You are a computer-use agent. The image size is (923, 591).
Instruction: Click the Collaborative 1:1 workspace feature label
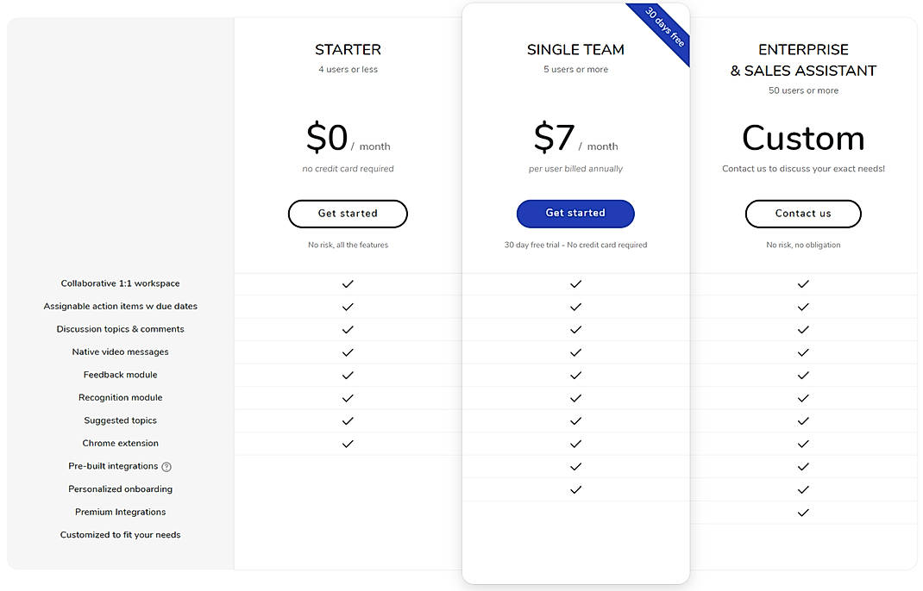point(120,283)
